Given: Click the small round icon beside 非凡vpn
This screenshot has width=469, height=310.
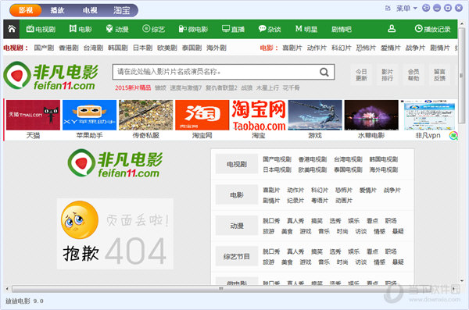Looking at the screenshot, I should coord(453,136).
